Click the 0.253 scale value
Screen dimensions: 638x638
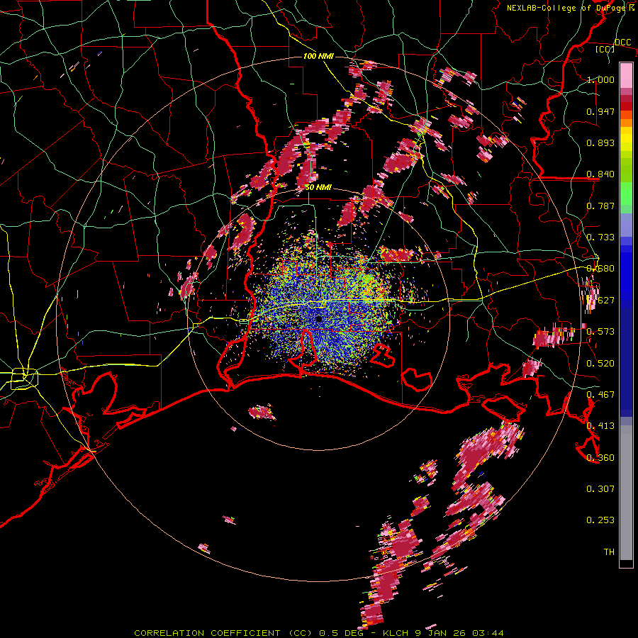coord(600,520)
